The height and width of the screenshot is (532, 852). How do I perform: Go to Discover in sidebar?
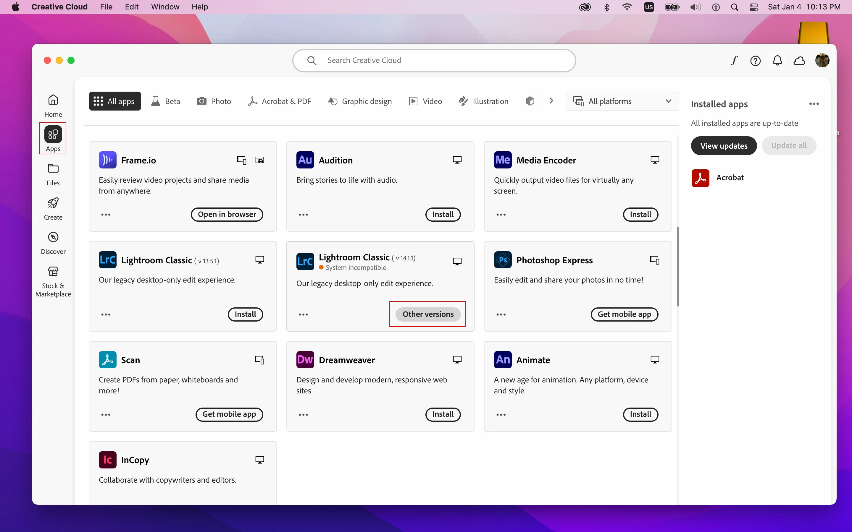53,242
